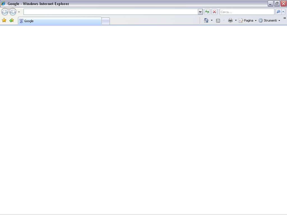Open the Strumenti menu
The width and height of the screenshot is (287, 215).
click(269, 20)
